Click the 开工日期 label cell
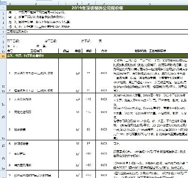 click(x=13, y=41)
